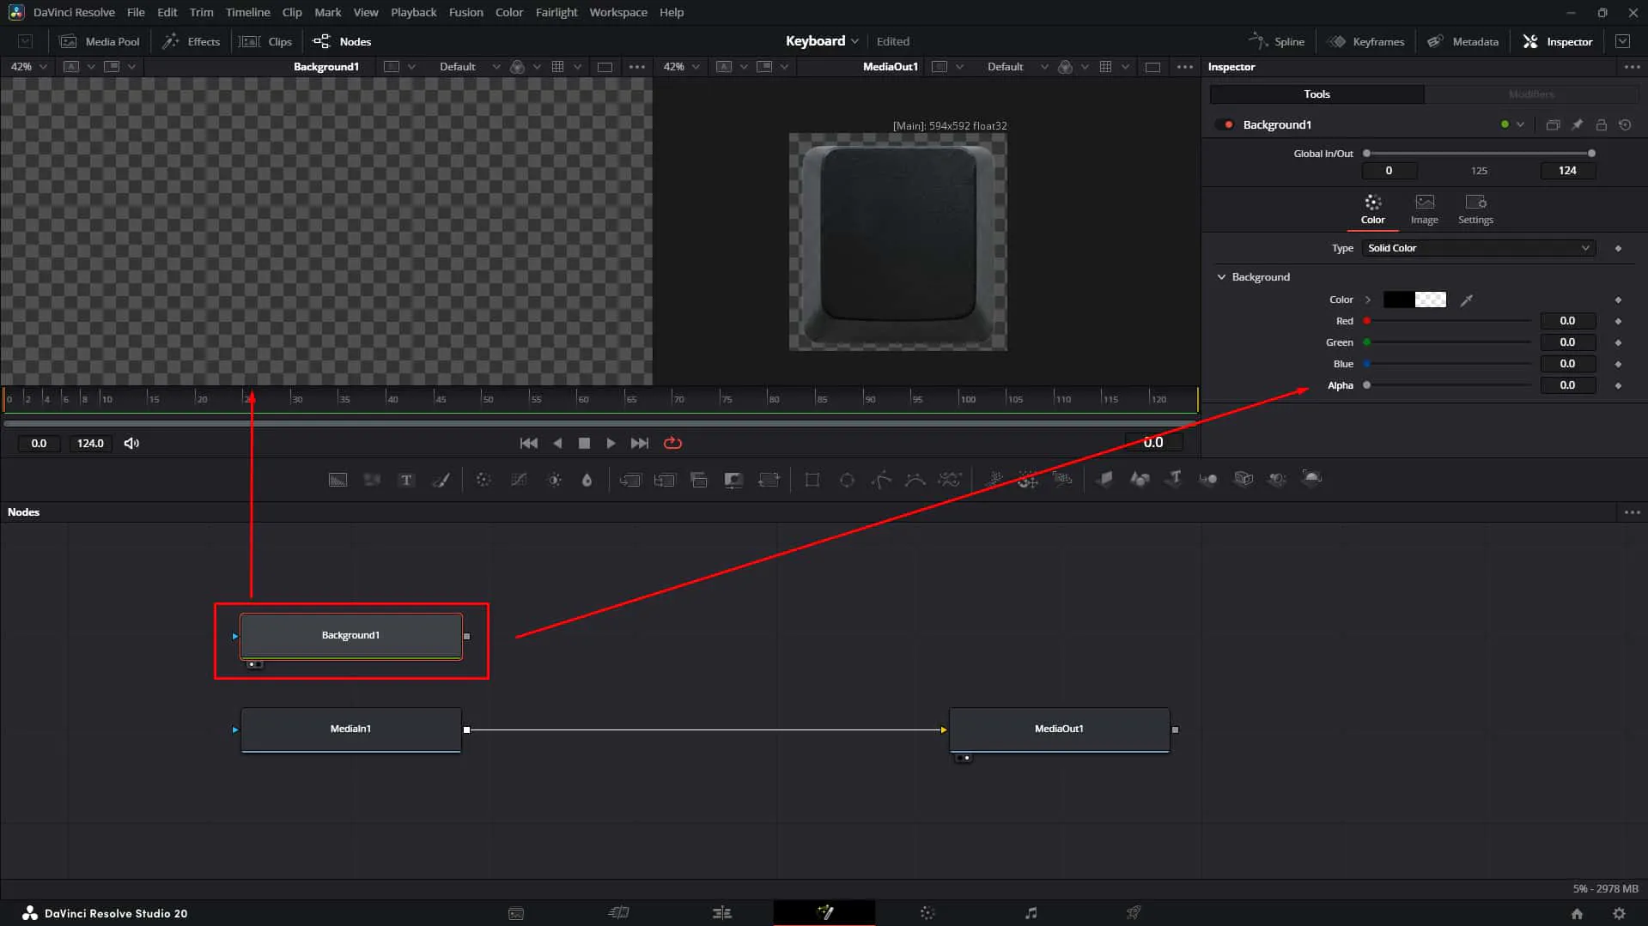This screenshot has height=926, width=1648.
Task: Add a Blur node from toolbar
Action: pyautogui.click(x=587, y=480)
